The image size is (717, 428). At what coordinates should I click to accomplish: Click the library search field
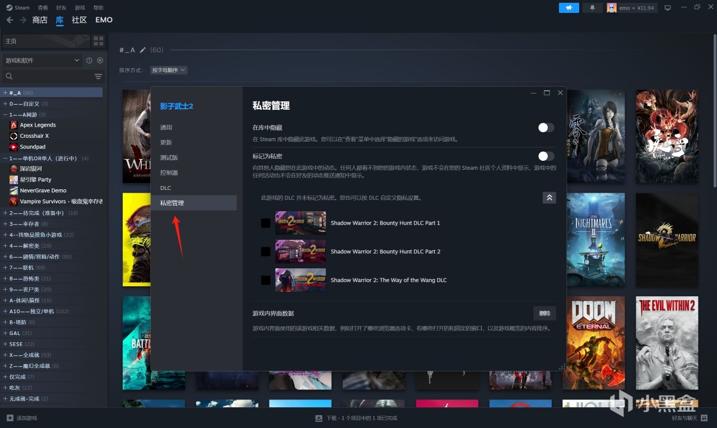tap(48, 76)
